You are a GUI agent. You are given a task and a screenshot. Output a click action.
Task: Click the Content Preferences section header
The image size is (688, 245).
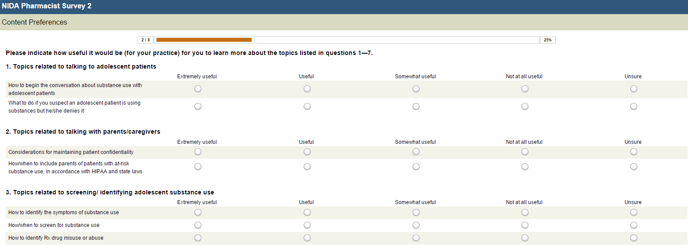coord(35,22)
